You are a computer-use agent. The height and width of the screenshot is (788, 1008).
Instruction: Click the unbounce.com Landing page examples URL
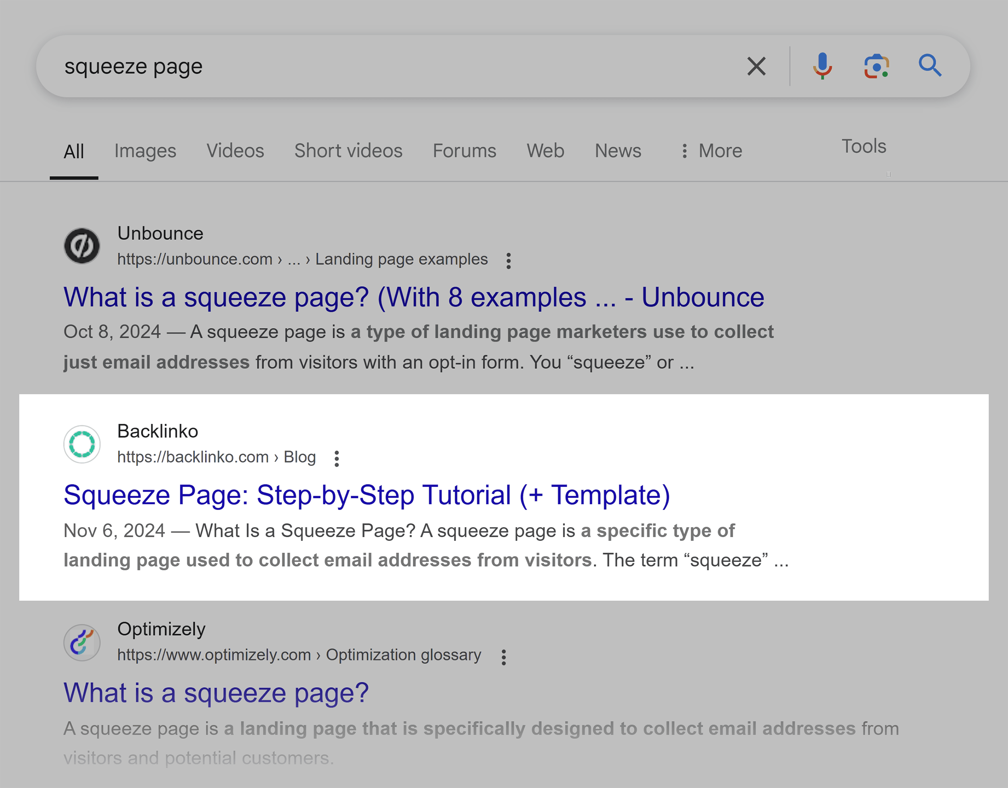coord(302,259)
